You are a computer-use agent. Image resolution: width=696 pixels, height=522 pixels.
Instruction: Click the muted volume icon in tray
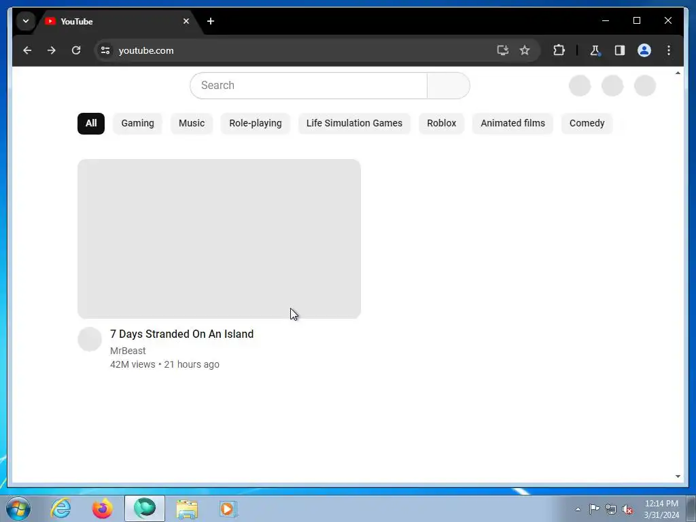click(627, 509)
